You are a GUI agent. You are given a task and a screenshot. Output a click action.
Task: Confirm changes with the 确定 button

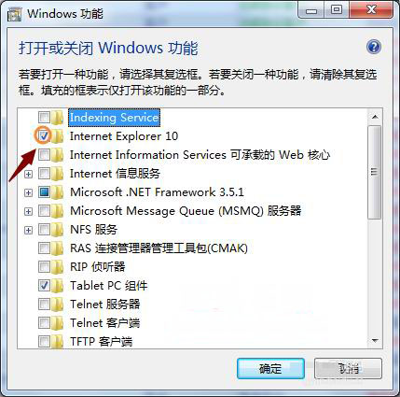point(270,368)
